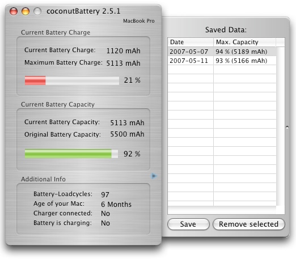Click the first empty row in table

click(222, 70)
